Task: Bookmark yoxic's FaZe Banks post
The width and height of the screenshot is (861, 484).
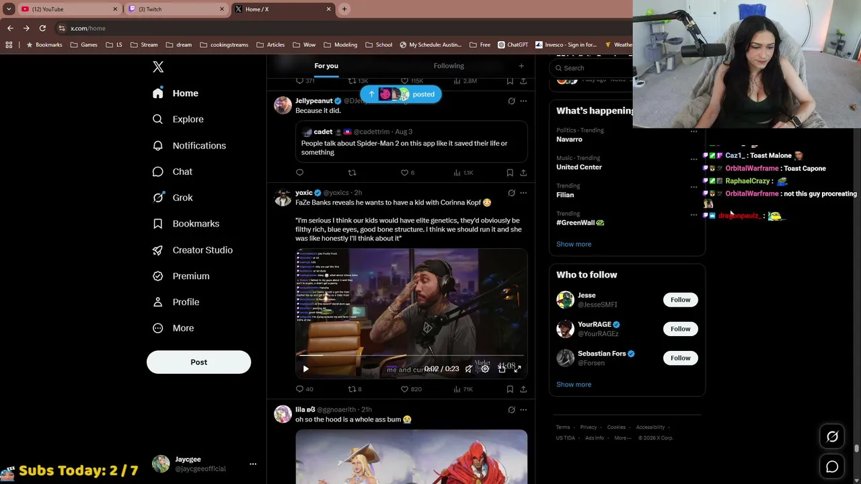Action: click(x=510, y=389)
